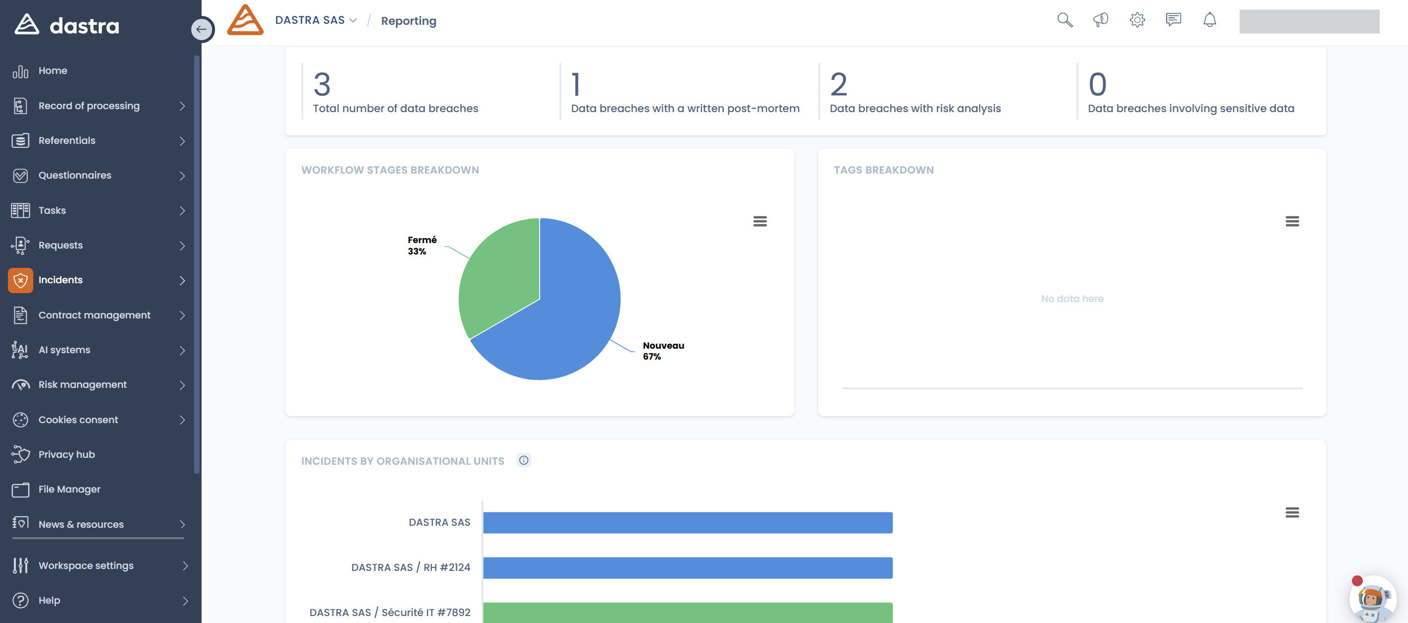Expand the Risk management submenu chevron
The width and height of the screenshot is (1408, 623).
point(182,385)
